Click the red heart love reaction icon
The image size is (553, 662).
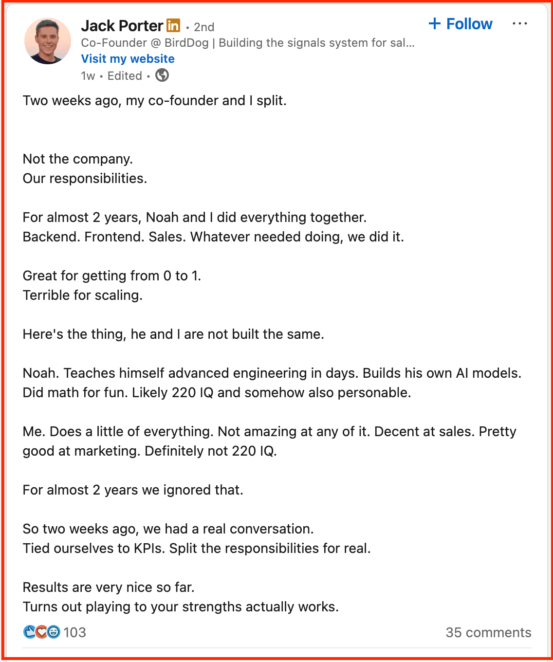[41, 632]
